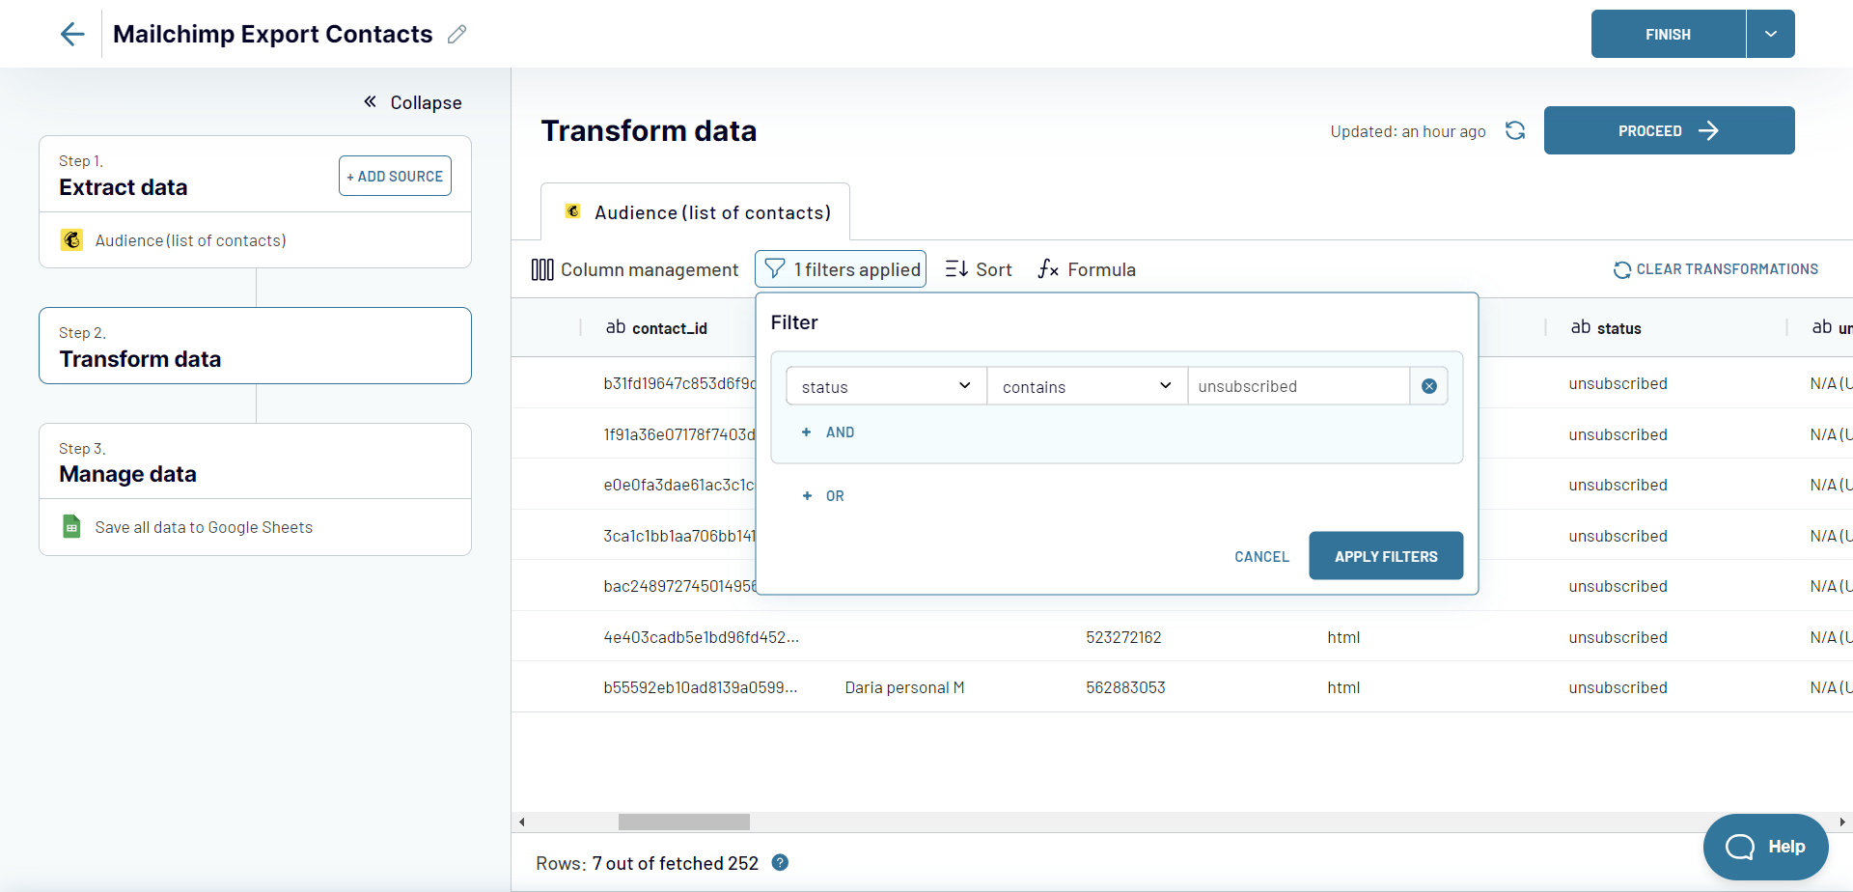Click the Google Sheets icon under Manage data
Screen dimensions: 1853x892
(x=72, y=527)
